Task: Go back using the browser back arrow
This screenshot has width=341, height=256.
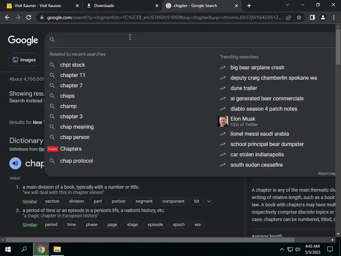Action: click(7, 17)
